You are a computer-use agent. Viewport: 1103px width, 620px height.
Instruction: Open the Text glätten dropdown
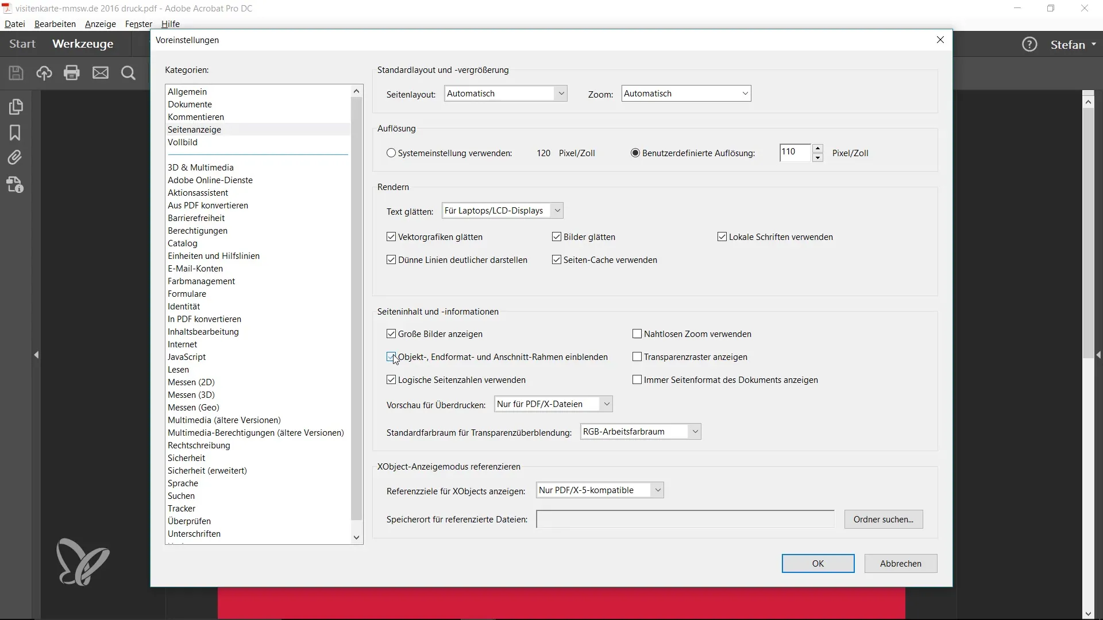[x=502, y=211]
